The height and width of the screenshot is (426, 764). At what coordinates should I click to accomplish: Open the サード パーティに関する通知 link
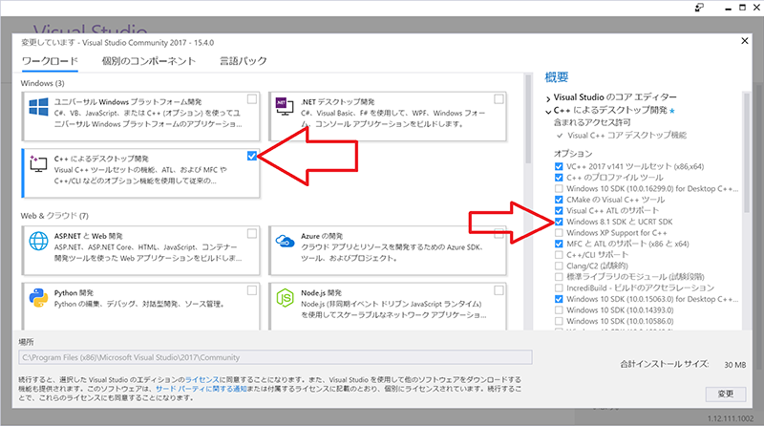(x=202, y=389)
